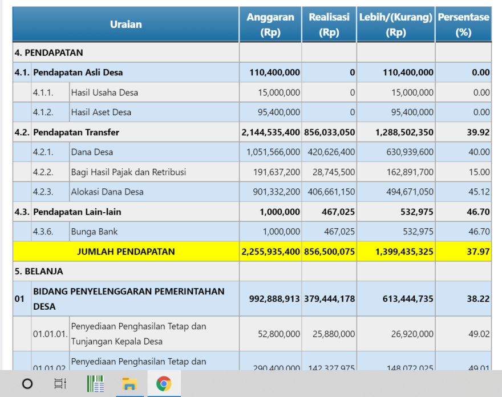502x397 pixels.
Task: Click the Uraian column header
Action: tap(126, 25)
